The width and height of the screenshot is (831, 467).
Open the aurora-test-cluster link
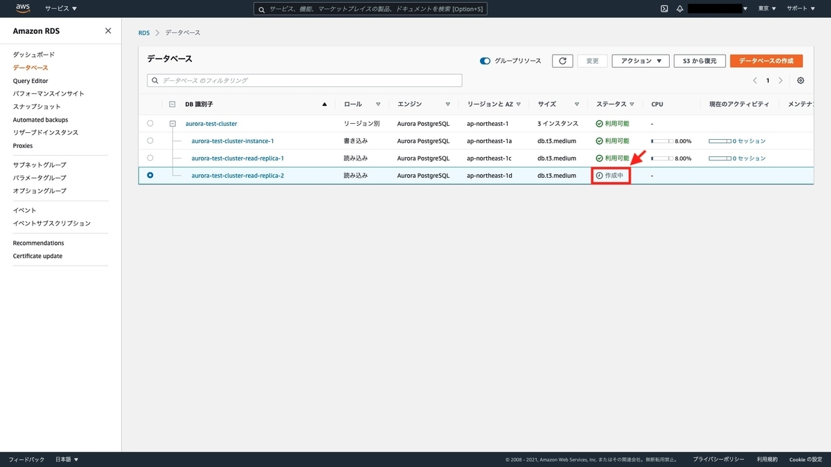click(x=211, y=124)
